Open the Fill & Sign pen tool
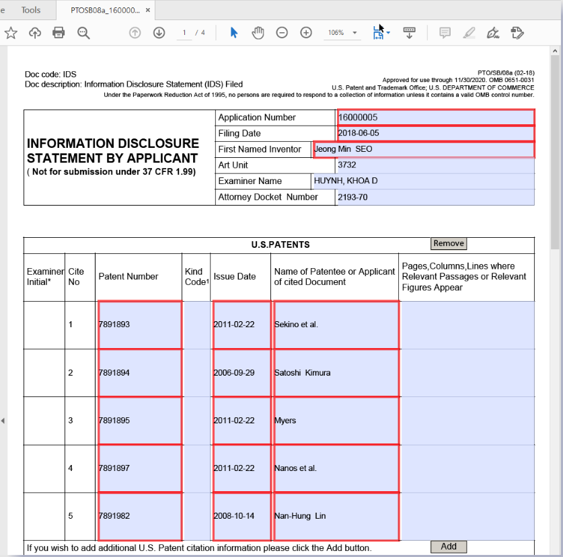This screenshot has width=563, height=557. (x=493, y=33)
